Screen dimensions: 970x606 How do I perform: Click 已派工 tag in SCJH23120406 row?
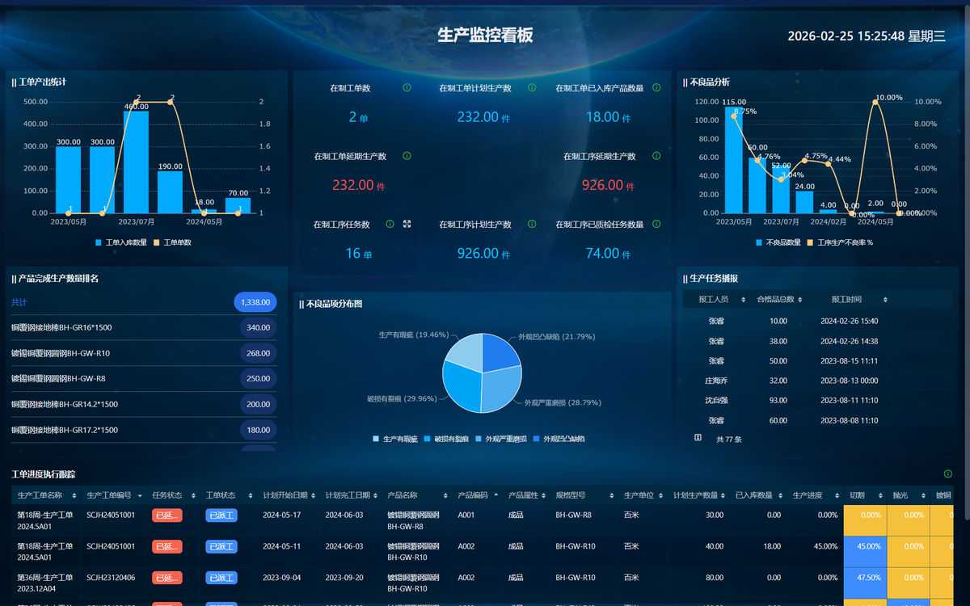click(221, 578)
